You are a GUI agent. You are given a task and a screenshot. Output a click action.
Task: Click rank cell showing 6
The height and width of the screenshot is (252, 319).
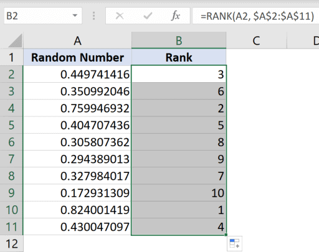coord(179,91)
